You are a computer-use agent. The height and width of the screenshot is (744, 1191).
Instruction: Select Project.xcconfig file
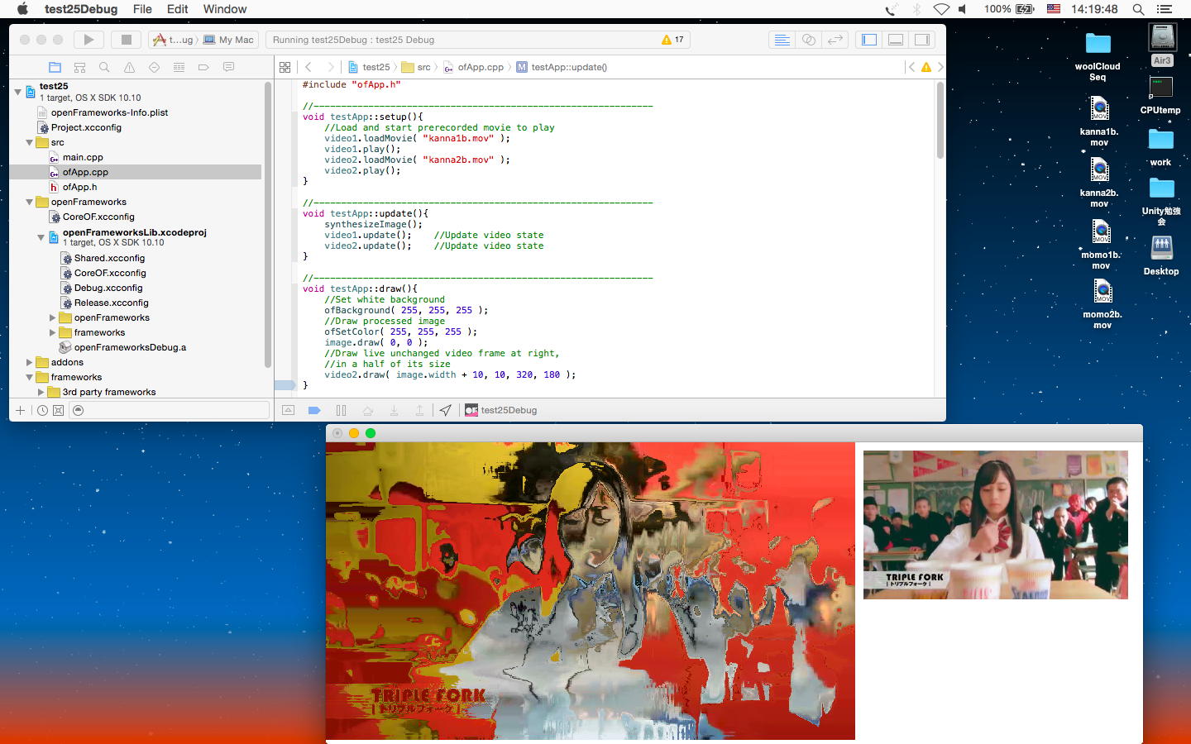(86, 127)
